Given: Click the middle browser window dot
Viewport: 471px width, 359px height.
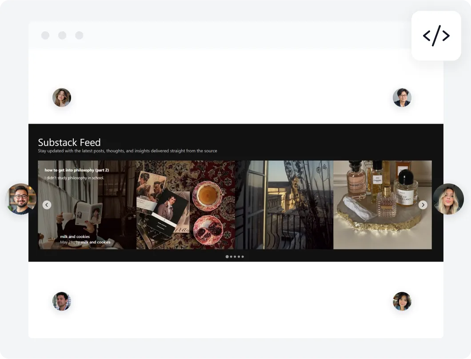Looking at the screenshot, I should pyautogui.click(x=62, y=35).
